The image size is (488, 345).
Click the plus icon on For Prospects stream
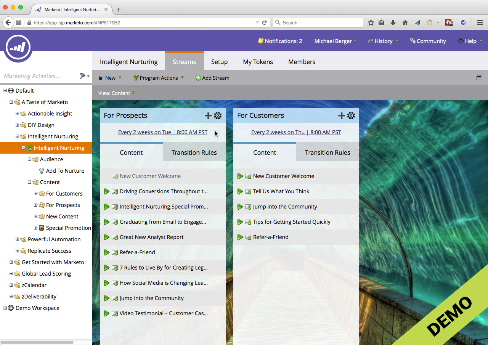[208, 116]
